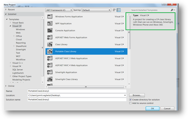Click the Silverlight Class Library template icon
188x119 pixels.
[50, 79]
